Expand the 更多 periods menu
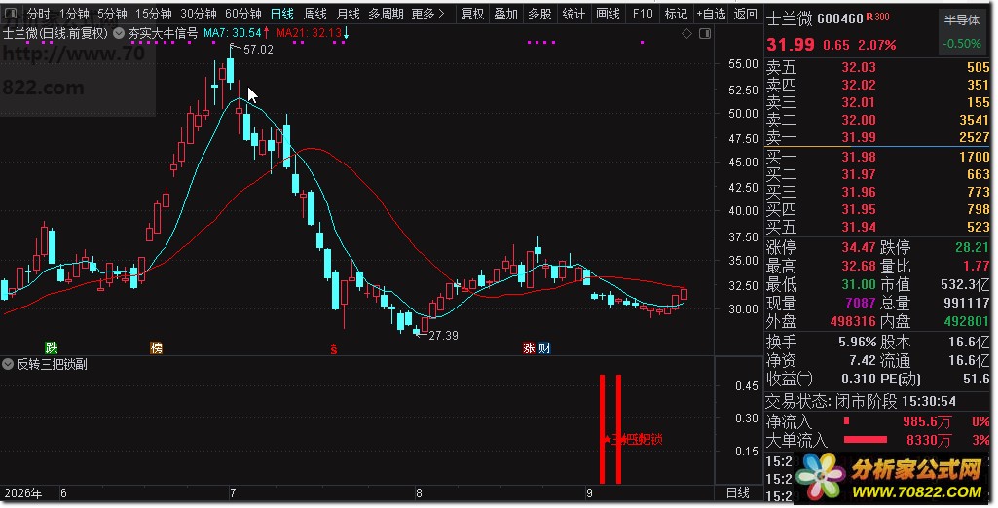 coord(427,14)
